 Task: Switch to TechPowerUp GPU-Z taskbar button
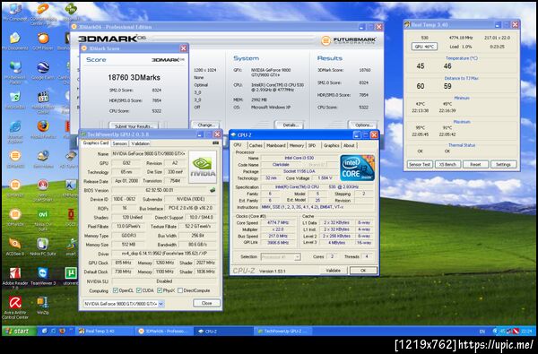click(283, 332)
